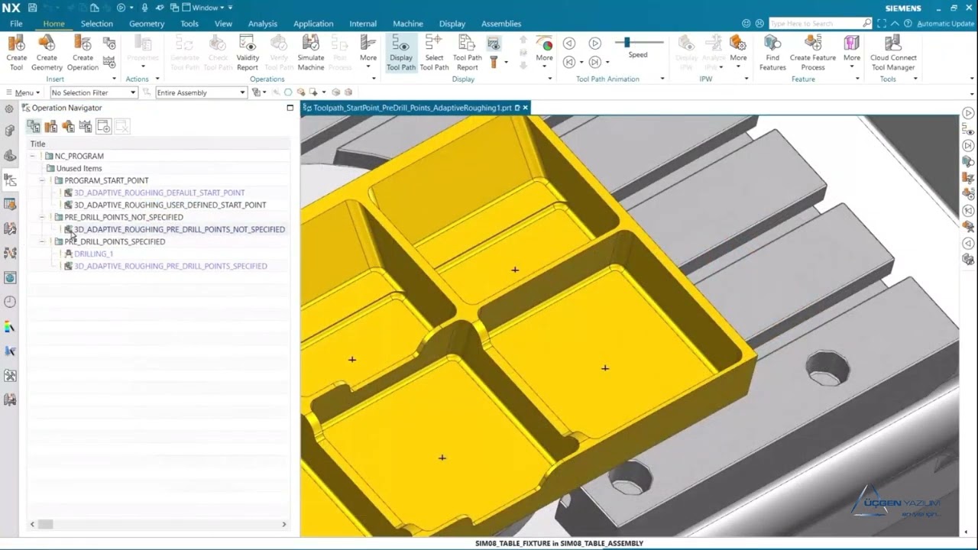978x550 pixels.
Task: Collapse the PRE_DRILL_POINTS_SPECIFIED group
Action: (x=43, y=241)
